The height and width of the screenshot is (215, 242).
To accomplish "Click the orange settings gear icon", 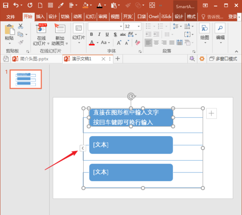I will [202, 59].
